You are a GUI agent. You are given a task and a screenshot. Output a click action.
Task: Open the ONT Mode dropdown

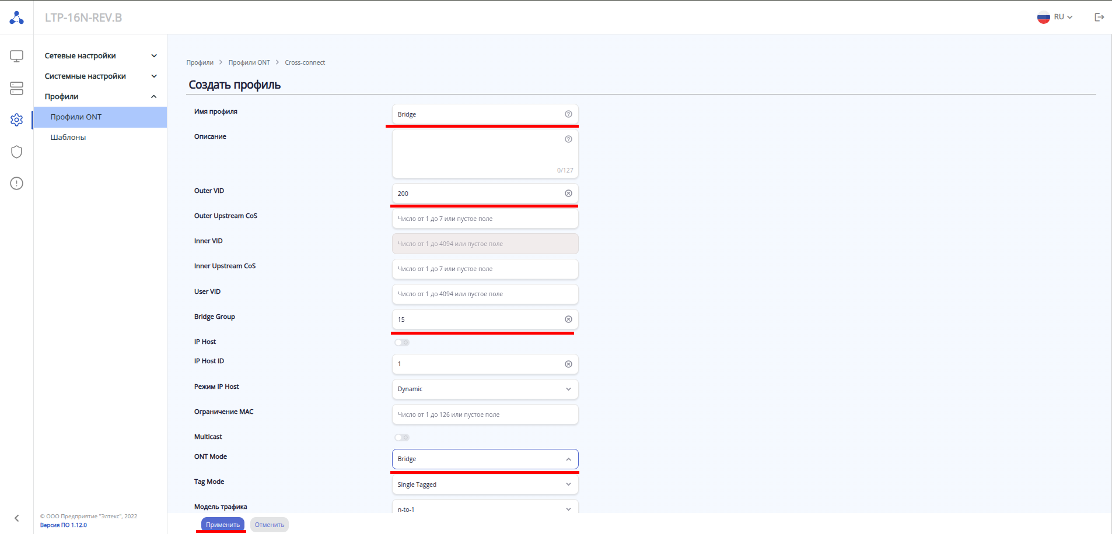point(485,459)
